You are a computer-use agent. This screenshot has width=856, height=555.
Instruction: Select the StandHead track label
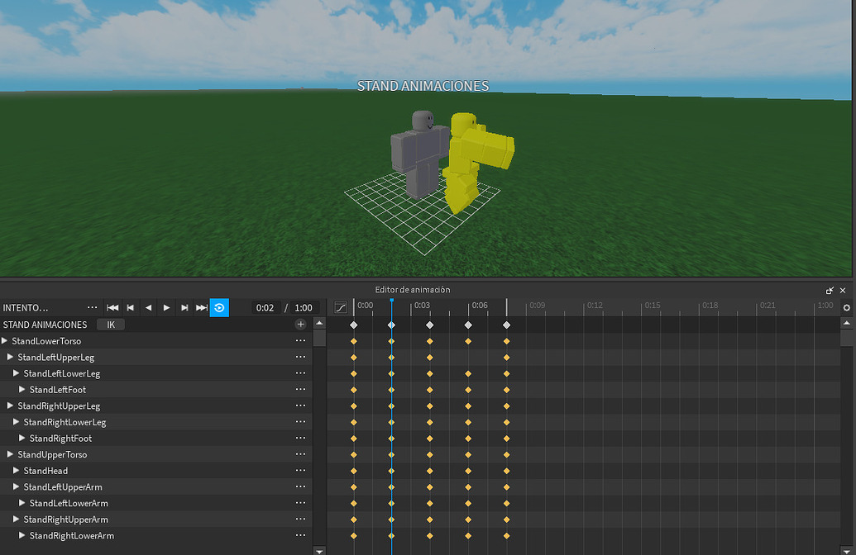[x=45, y=471]
